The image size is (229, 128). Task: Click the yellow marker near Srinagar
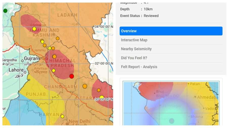[34, 29]
